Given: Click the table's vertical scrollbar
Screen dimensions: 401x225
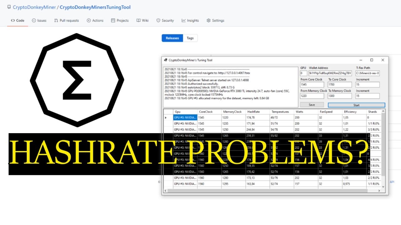Looking at the screenshot, I should [383, 149].
